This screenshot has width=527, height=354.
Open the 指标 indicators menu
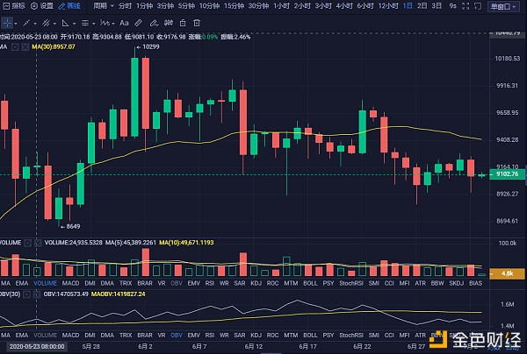[14, 6]
